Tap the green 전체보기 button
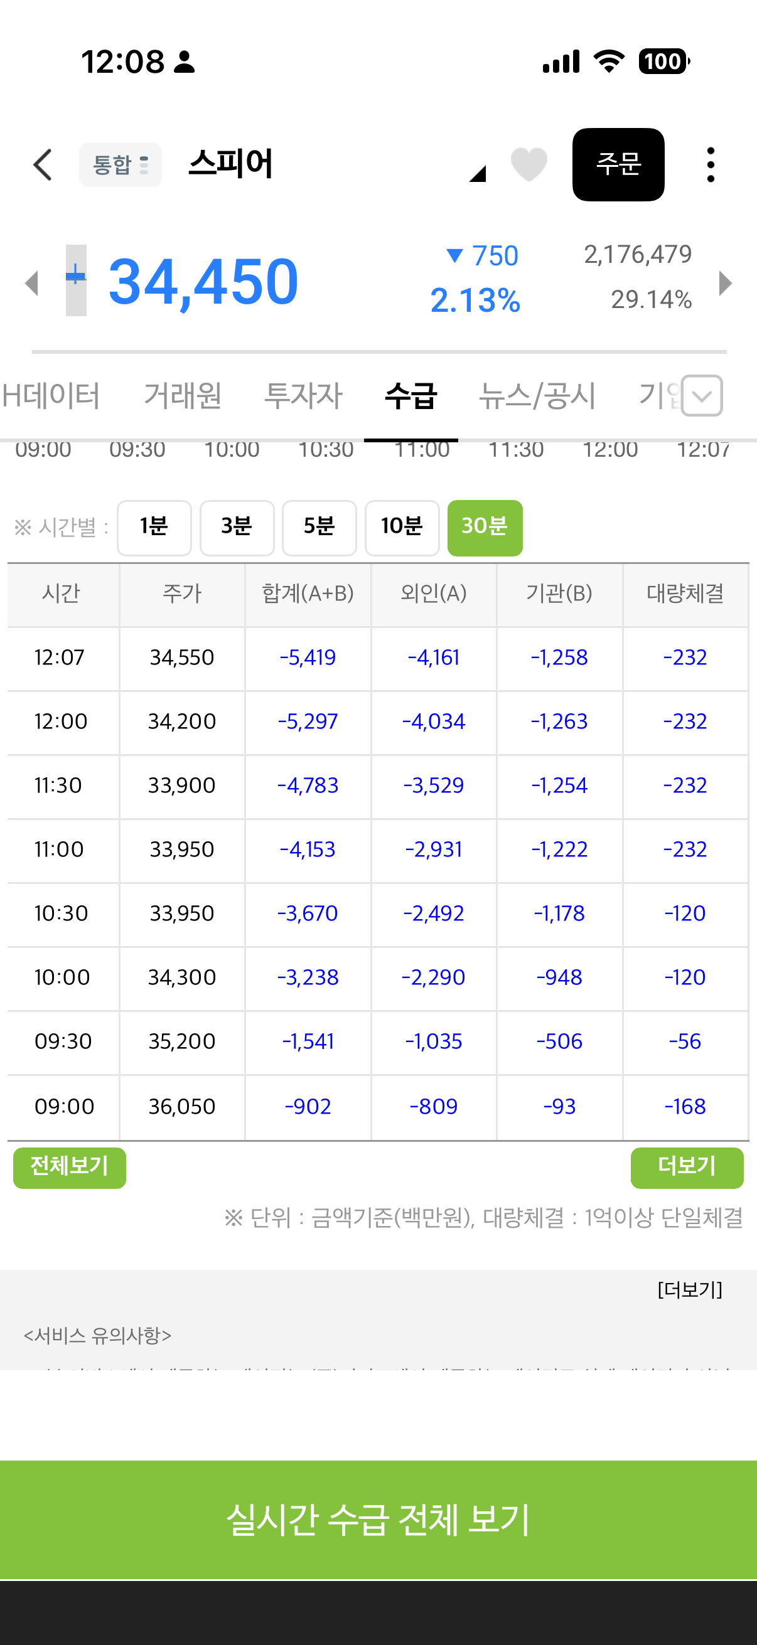This screenshot has width=757, height=1645. tap(70, 1168)
